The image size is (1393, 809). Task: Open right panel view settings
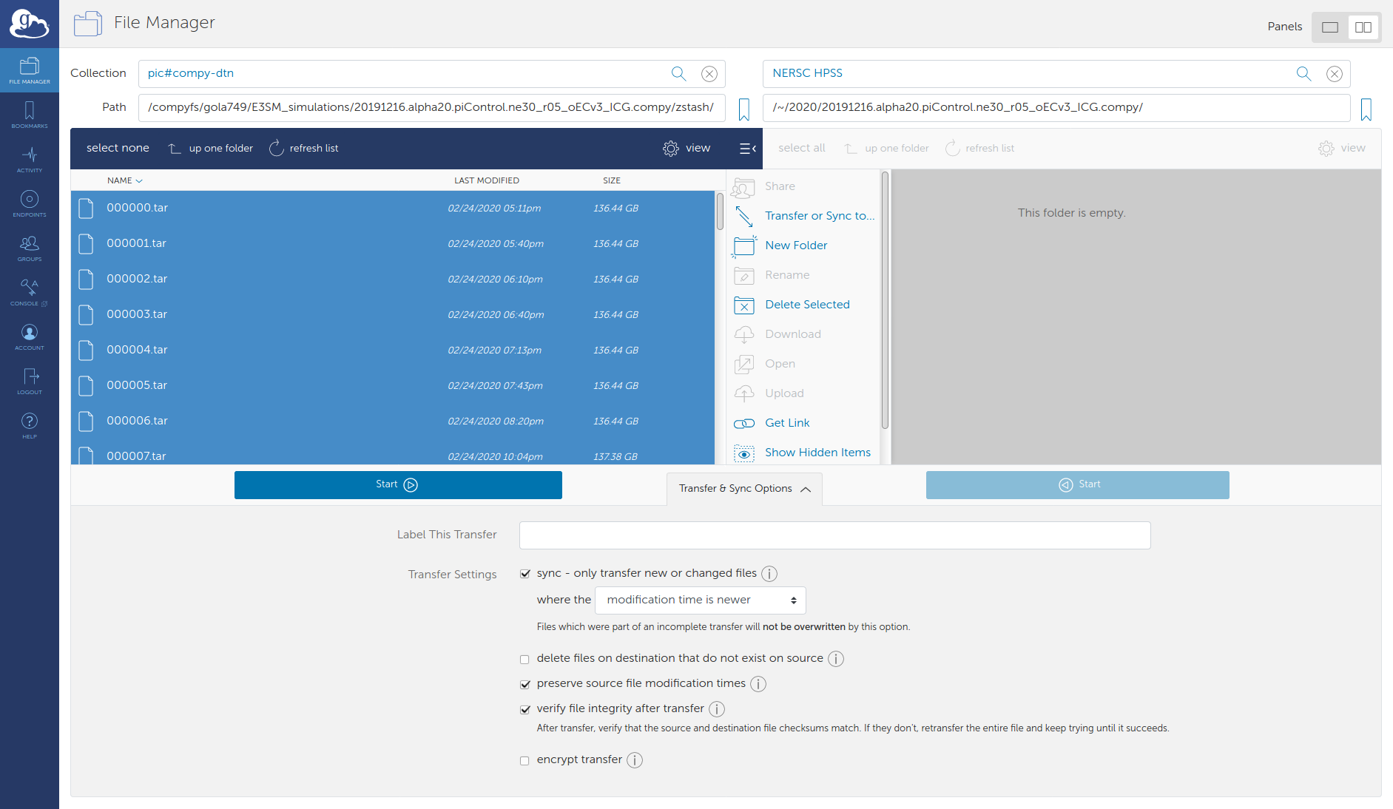click(x=1342, y=148)
